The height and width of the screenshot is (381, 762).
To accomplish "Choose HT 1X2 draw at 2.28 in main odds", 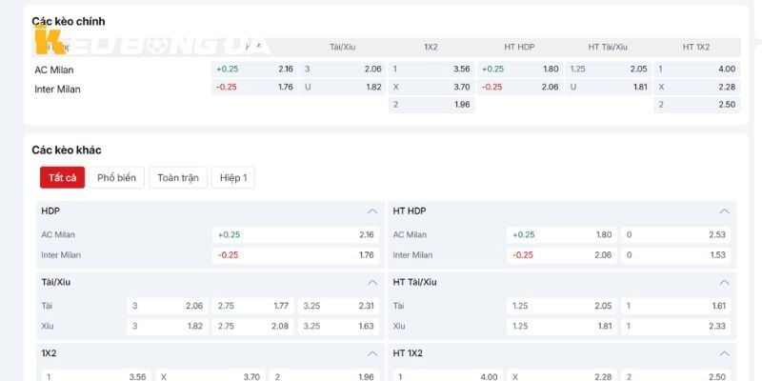I will [697, 87].
